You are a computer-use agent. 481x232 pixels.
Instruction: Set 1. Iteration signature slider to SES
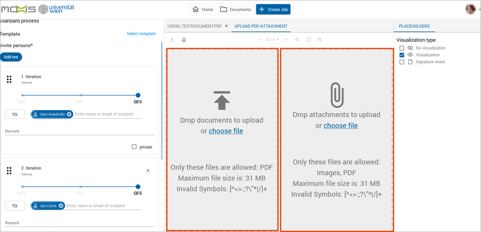(80, 95)
